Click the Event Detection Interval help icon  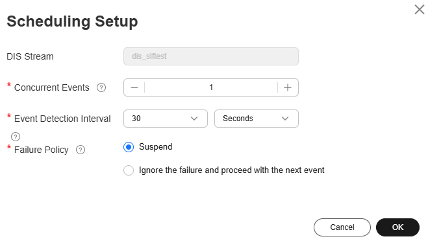pos(16,137)
